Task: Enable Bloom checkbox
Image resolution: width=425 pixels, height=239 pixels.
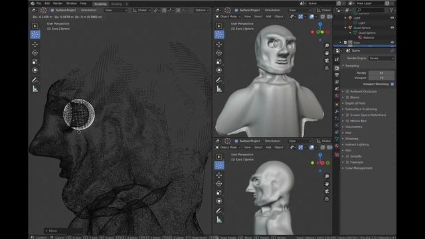Action: tap(347, 98)
